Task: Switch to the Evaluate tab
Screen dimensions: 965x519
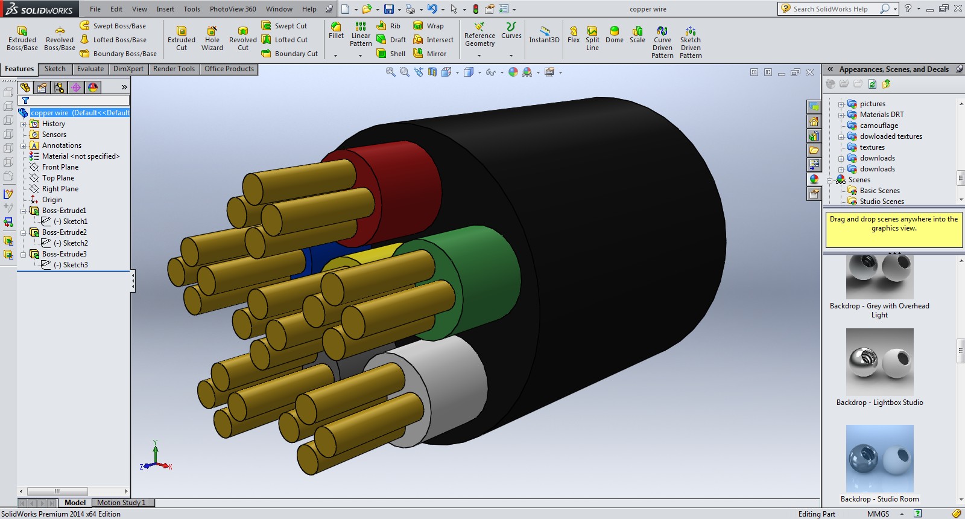Action: [90, 69]
